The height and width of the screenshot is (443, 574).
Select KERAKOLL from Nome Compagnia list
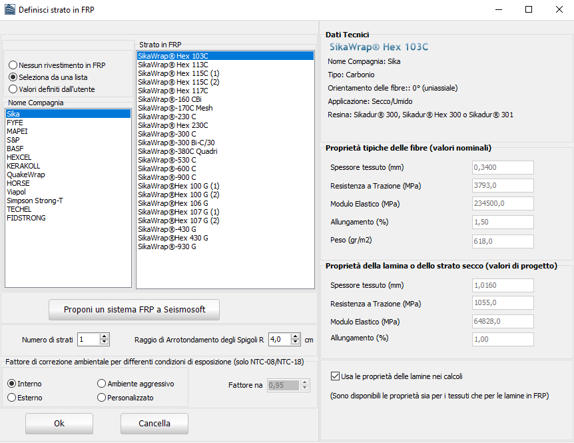(x=23, y=166)
